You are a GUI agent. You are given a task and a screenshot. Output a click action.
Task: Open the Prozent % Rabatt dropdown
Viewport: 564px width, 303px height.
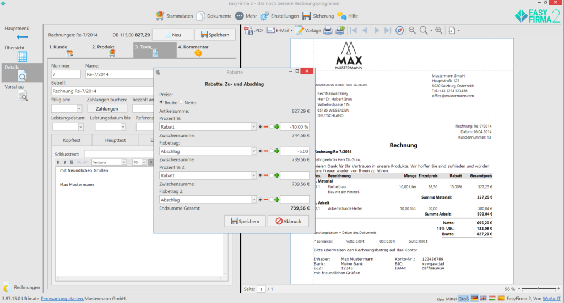coord(253,126)
